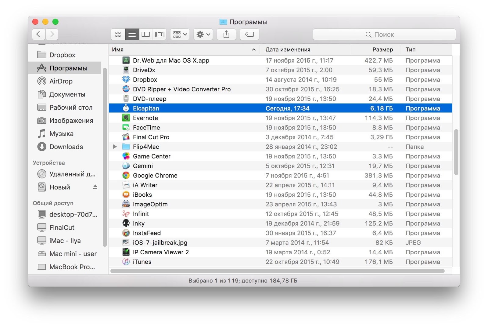Open the iTunes app icon in the list
Image resolution: width=488 pixels, height=327 pixels.
click(126, 262)
